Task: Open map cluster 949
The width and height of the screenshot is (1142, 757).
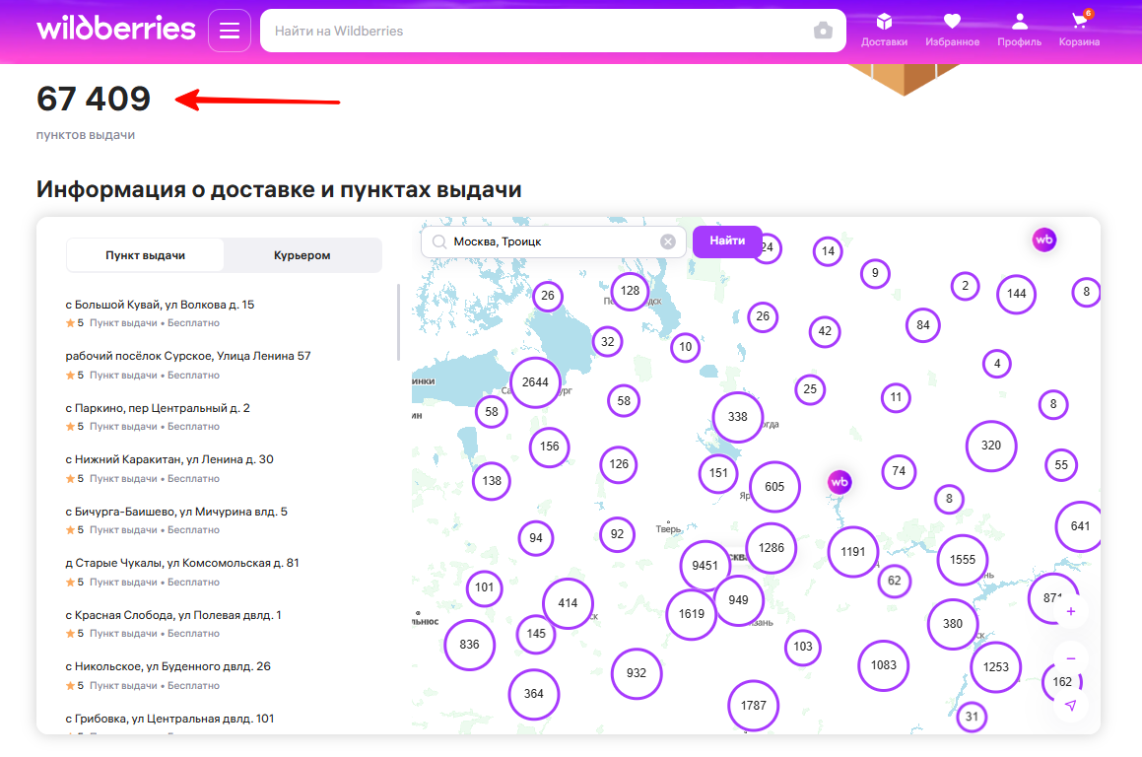Action: pyautogui.click(x=739, y=599)
